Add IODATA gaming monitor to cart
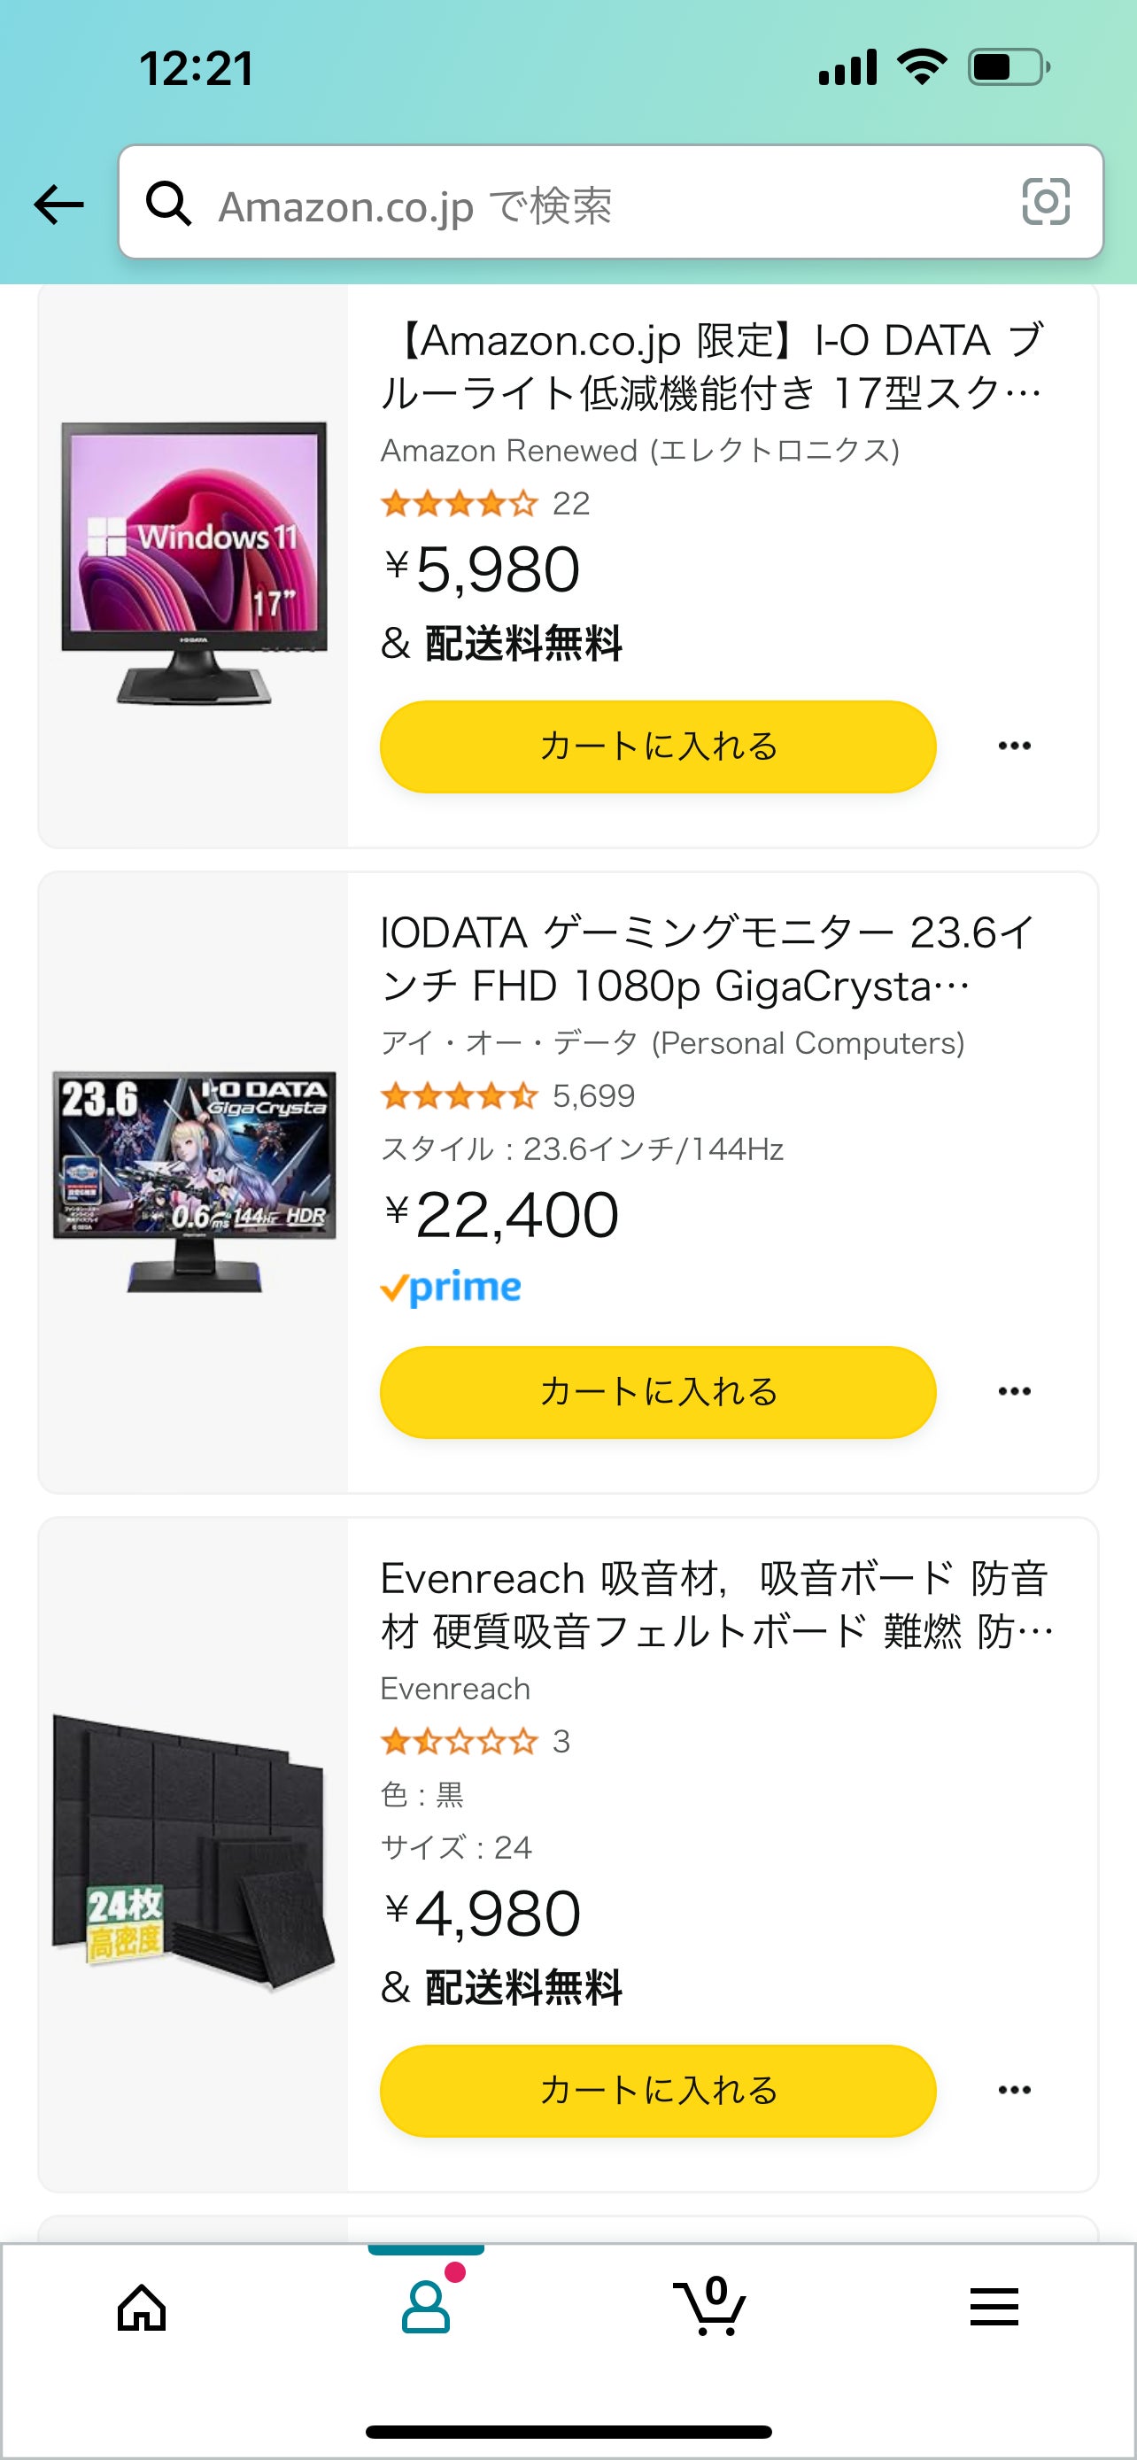 tap(658, 1392)
